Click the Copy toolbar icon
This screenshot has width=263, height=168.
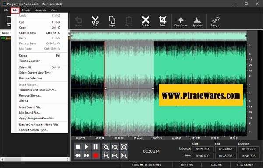click(x=112, y=21)
